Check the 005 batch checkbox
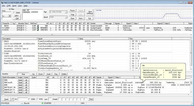 (3, 83)
